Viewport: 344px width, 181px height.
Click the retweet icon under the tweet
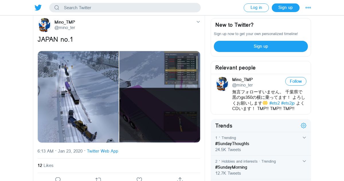(x=98, y=179)
